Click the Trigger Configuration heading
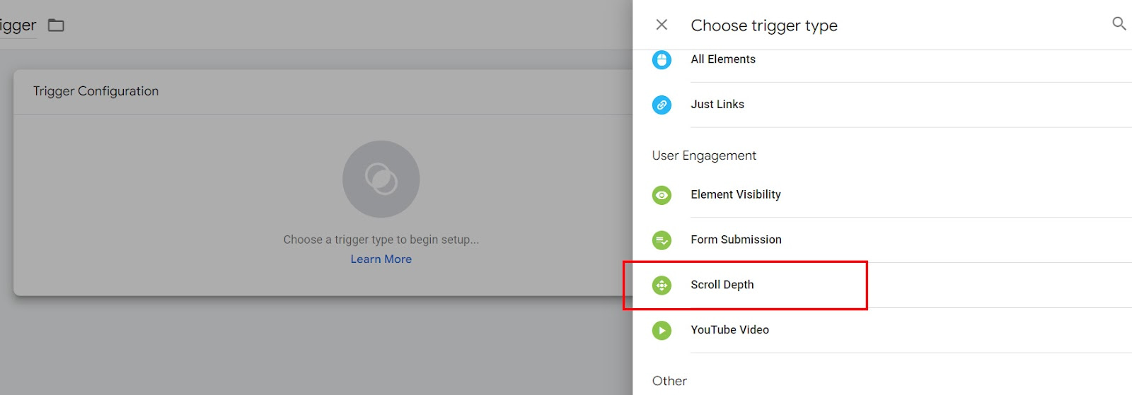 96,91
